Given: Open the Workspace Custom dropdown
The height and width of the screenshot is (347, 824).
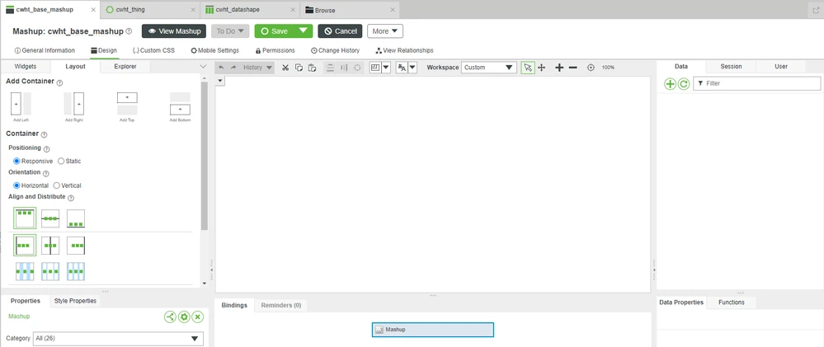Looking at the screenshot, I should pyautogui.click(x=489, y=68).
